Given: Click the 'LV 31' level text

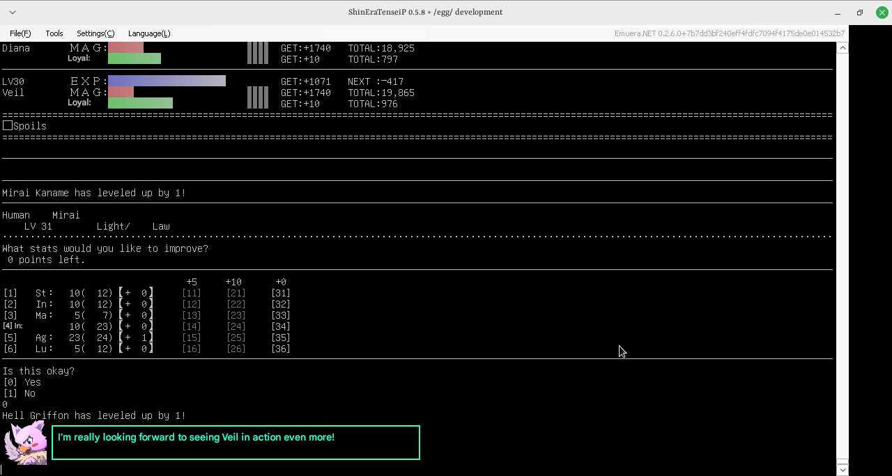Looking at the screenshot, I should 38,226.
